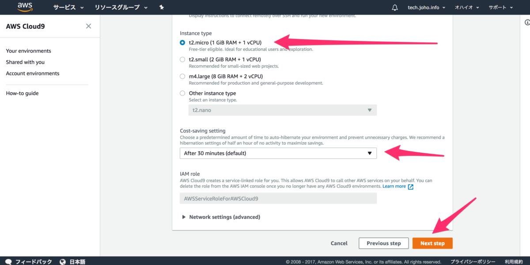
Task: Click the external link icon beside Learn more
Action: 411,186
